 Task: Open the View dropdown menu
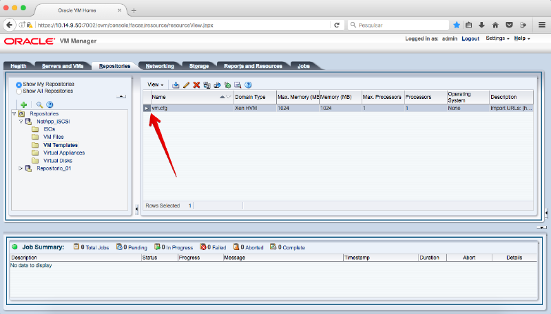point(156,85)
